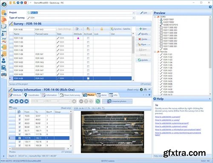
Task: Open the log editing notebook sidebar icon
Action: pos(4,27)
